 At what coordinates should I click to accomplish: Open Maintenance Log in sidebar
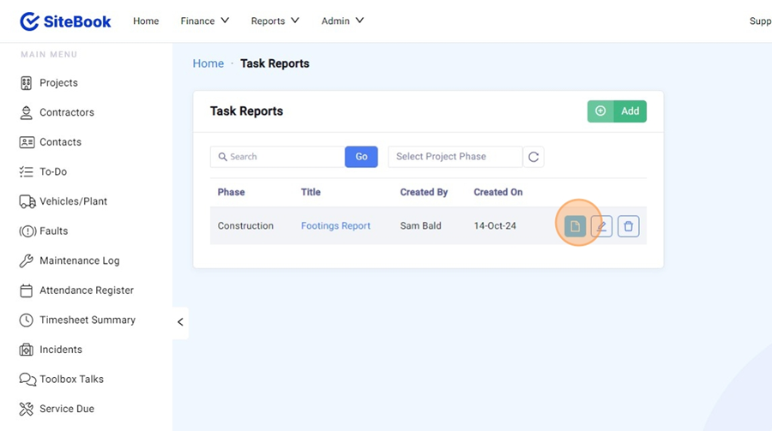point(79,260)
